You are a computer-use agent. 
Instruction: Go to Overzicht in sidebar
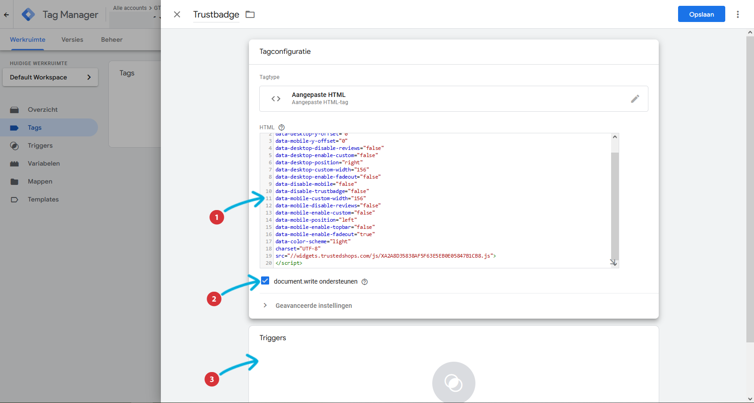pos(49,110)
